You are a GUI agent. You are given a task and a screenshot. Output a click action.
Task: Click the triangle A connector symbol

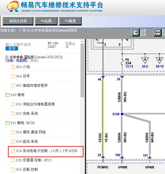pyautogui.click(x=145, y=60)
